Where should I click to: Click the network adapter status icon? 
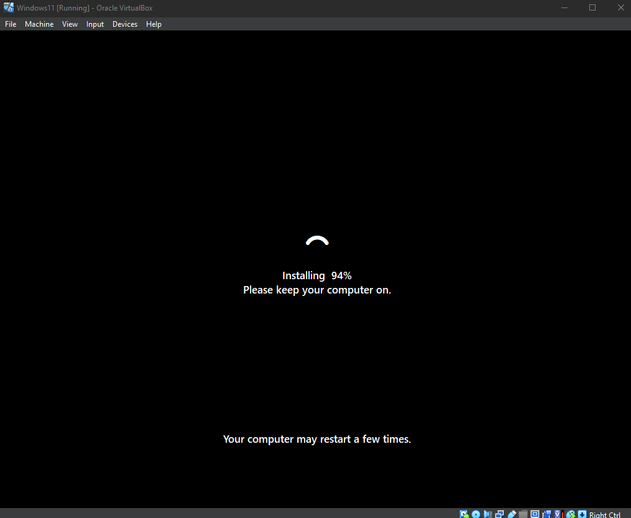[x=499, y=514]
